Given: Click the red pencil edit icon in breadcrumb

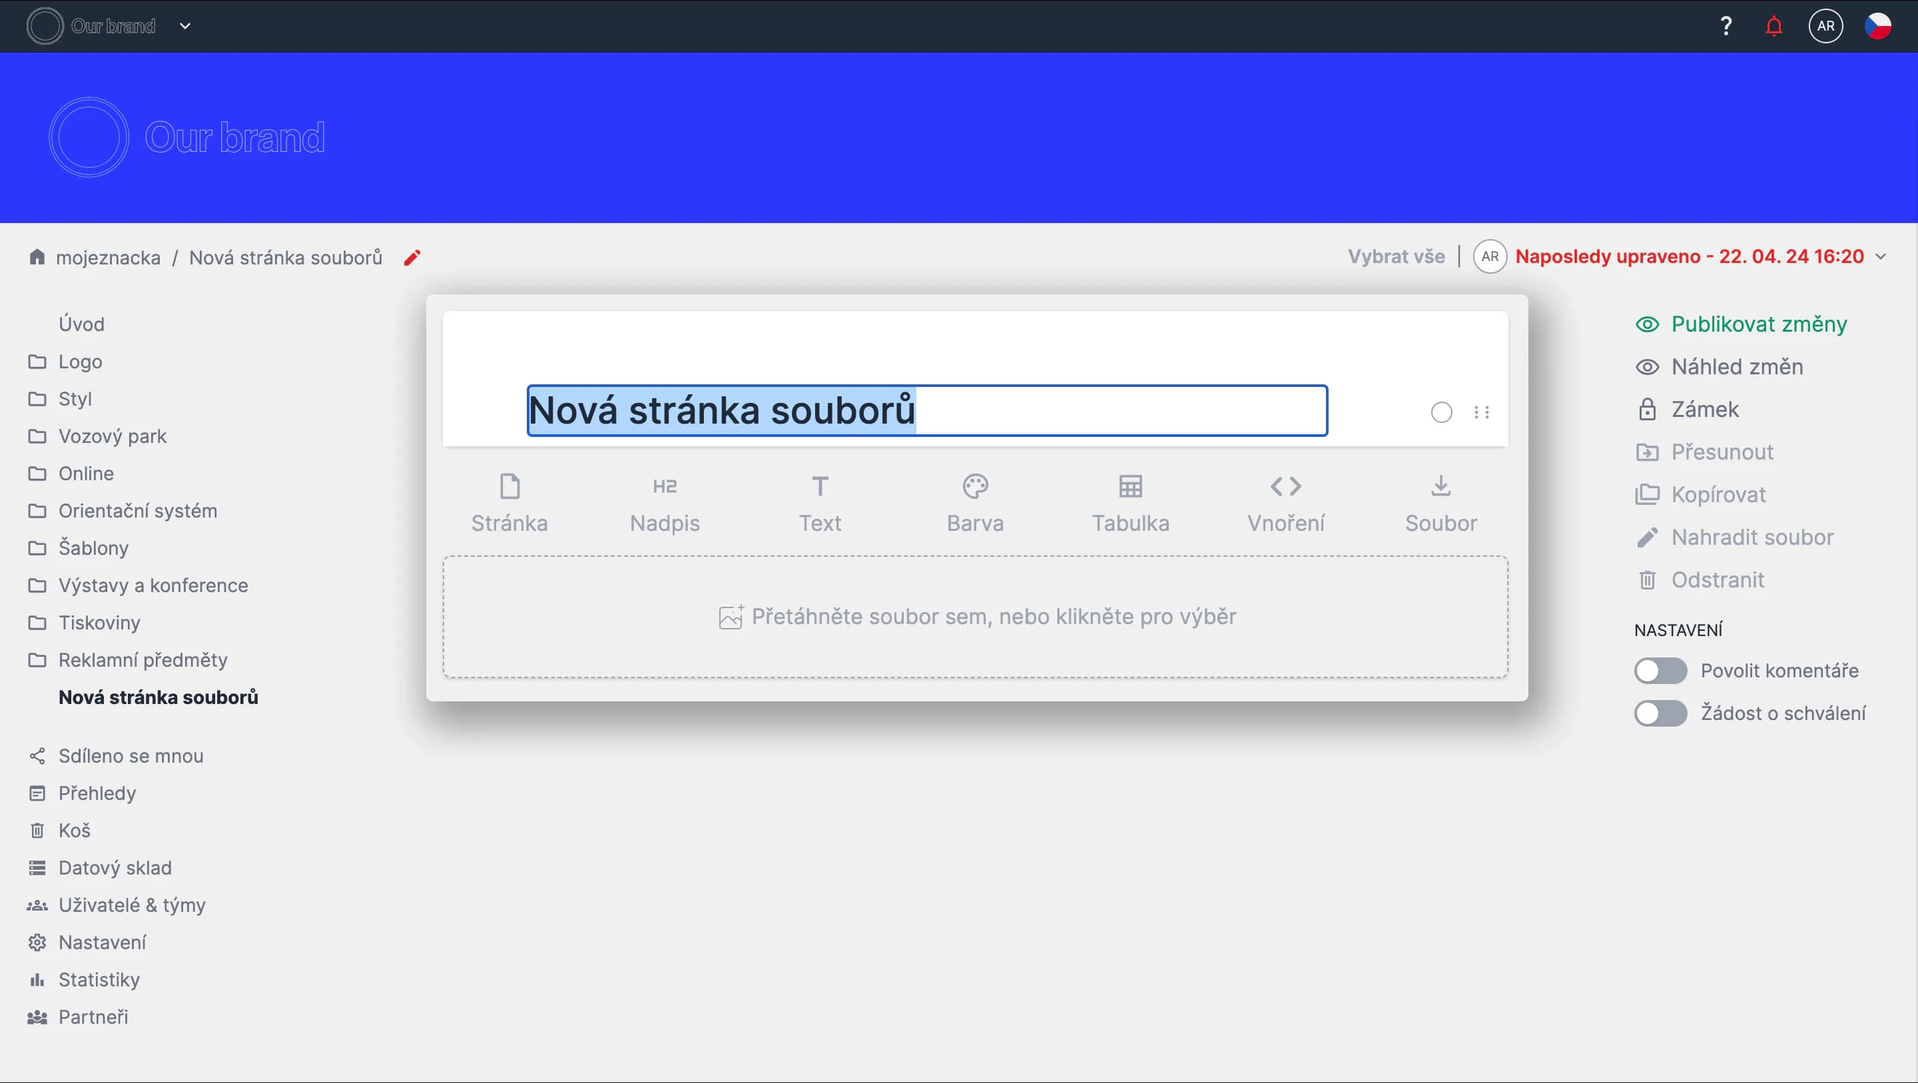Looking at the screenshot, I should 412,258.
